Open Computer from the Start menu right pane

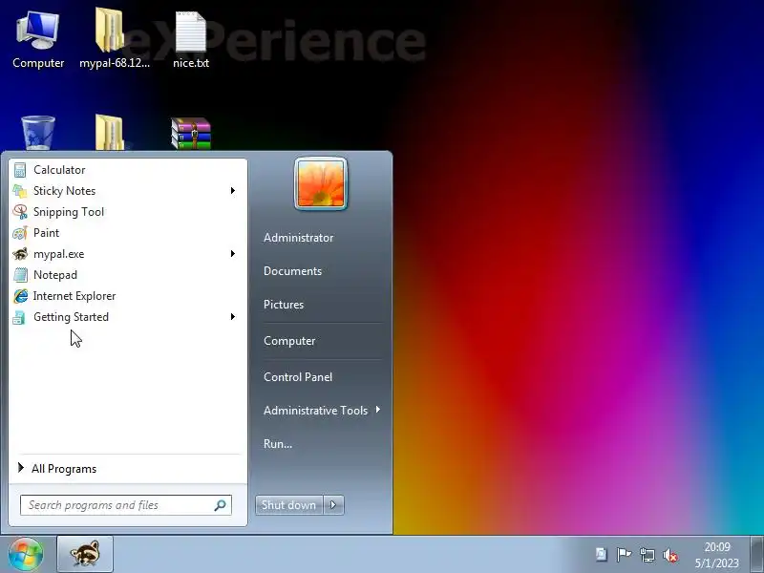tap(289, 341)
